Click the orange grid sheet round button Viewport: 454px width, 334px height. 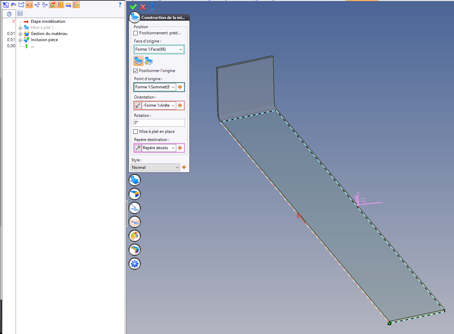(x=135, y=222)
